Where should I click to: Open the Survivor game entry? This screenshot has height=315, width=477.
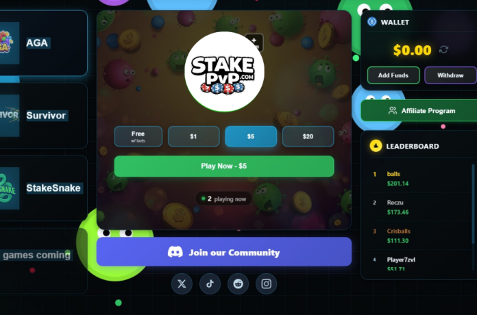coord(43,116)
